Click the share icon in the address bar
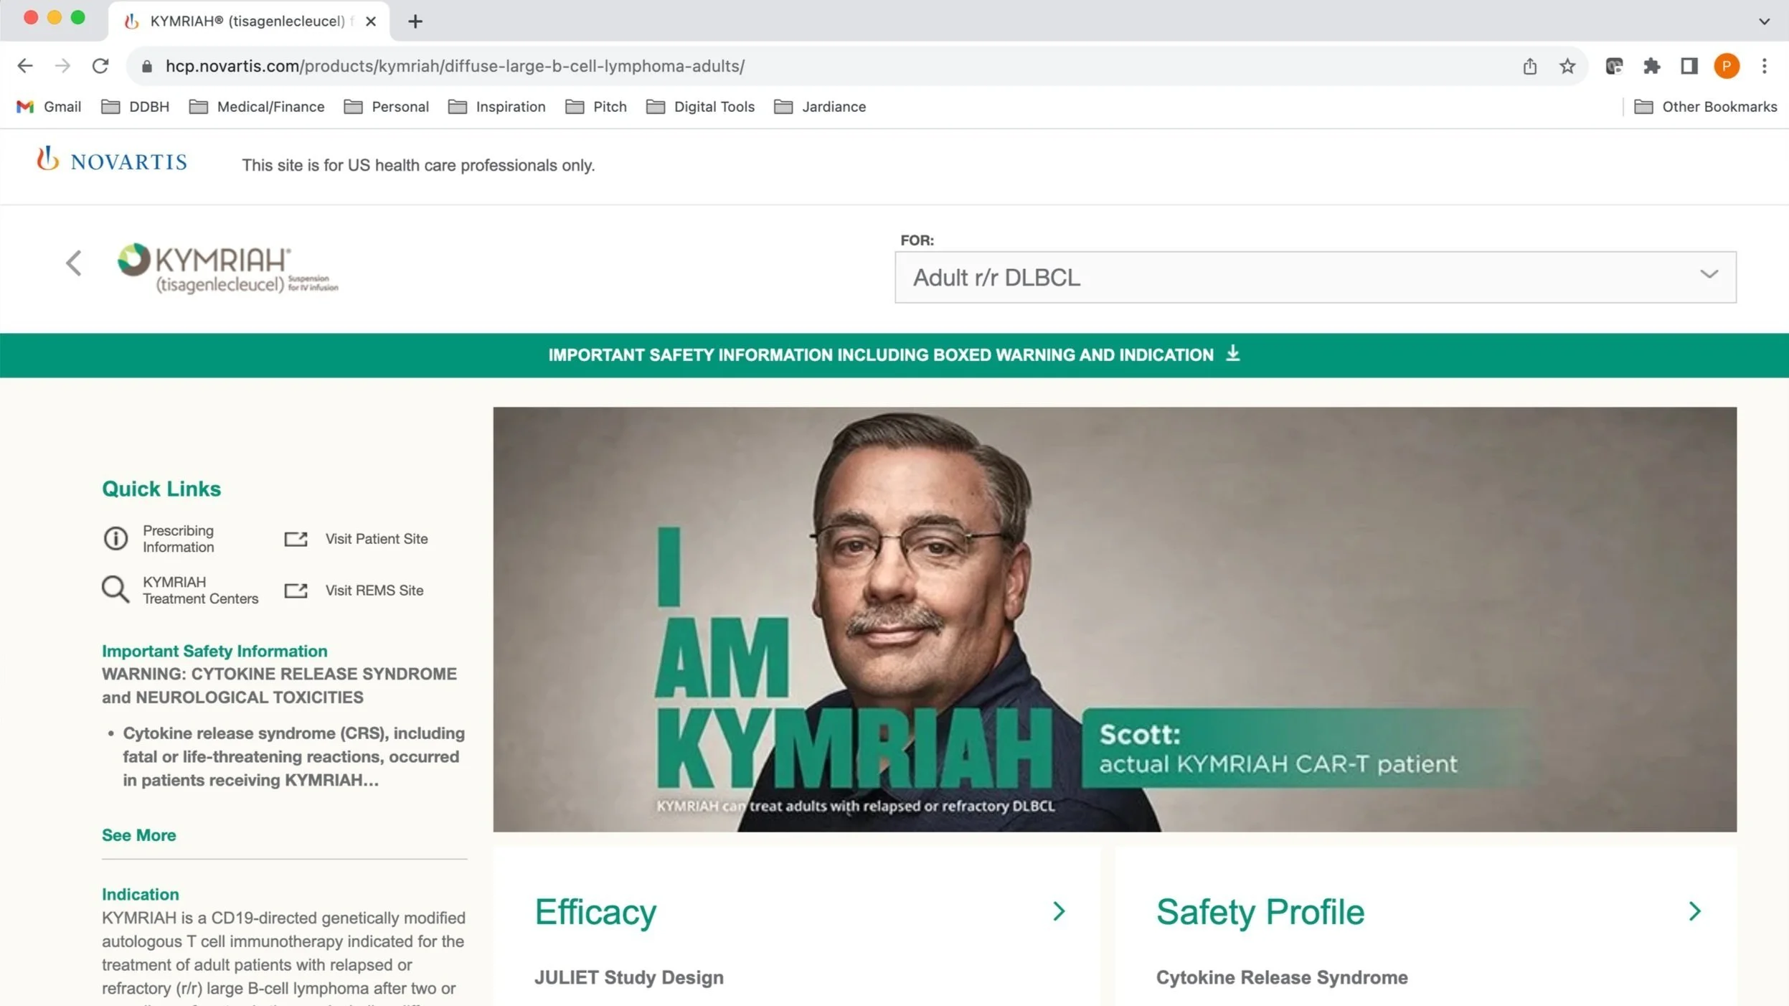This screenshot has height=1006, width=1789. (x=1529, y=66)
